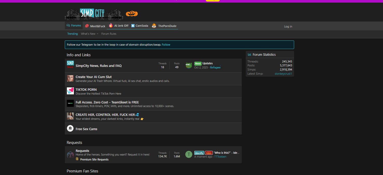This screenshot has height=175, width=383.
Task: Click the round webcam icon for Free Cams
Action: [70, 129]
